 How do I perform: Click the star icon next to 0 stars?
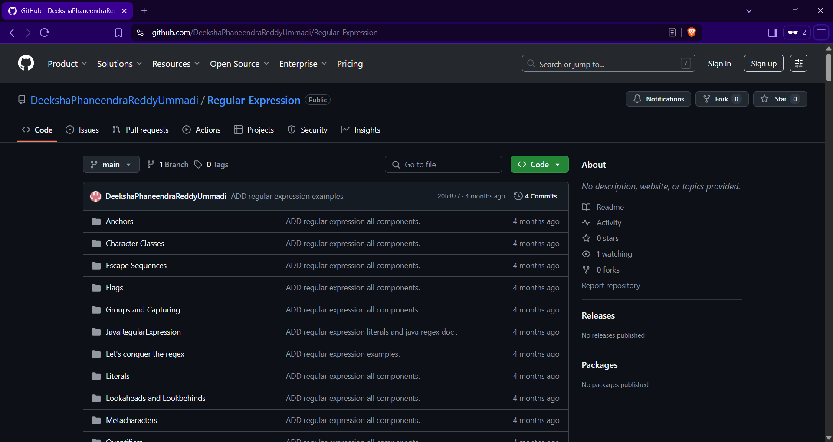pos(586,238)
